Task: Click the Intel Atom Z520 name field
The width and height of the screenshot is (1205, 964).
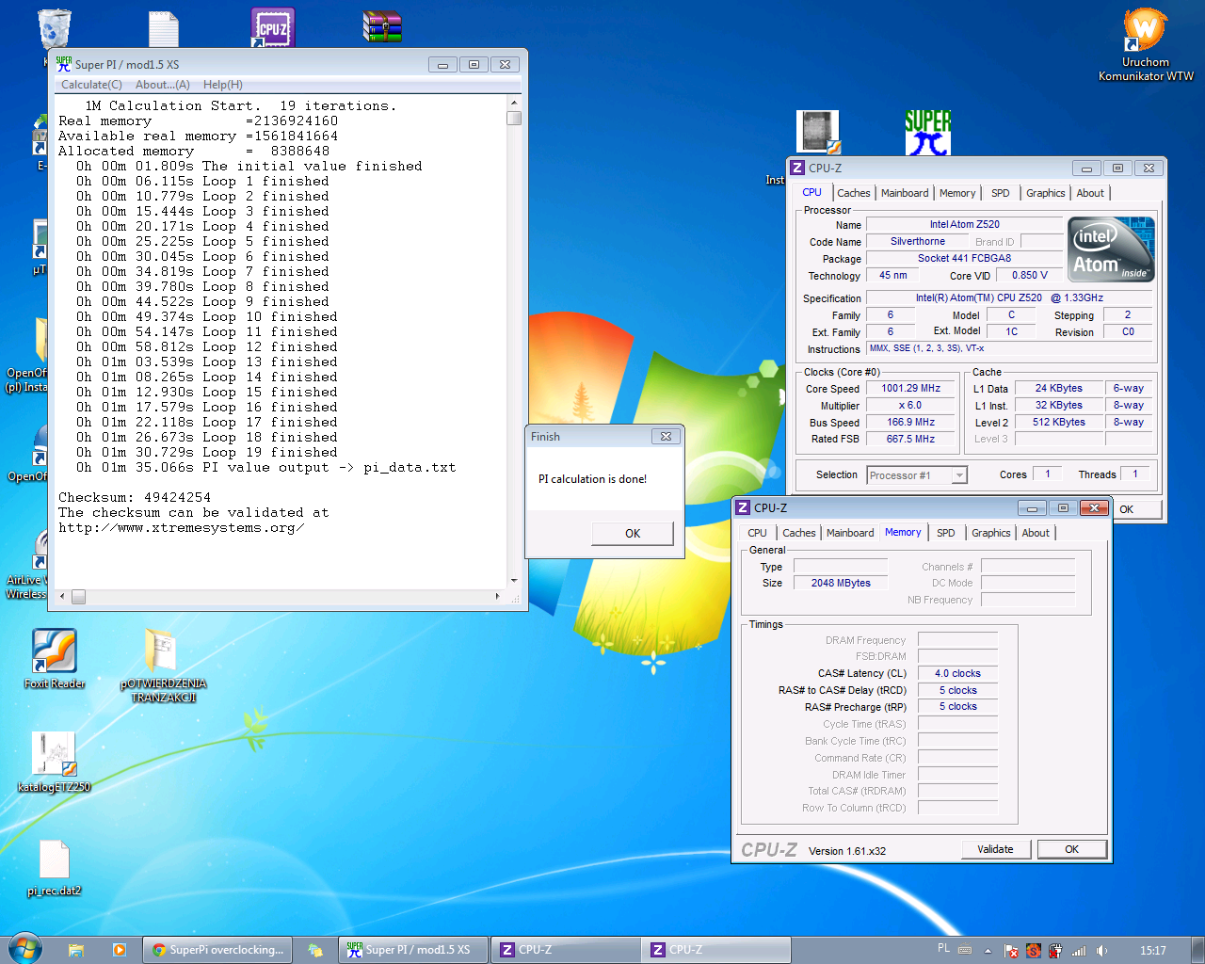Action: (x=964, y=224)
